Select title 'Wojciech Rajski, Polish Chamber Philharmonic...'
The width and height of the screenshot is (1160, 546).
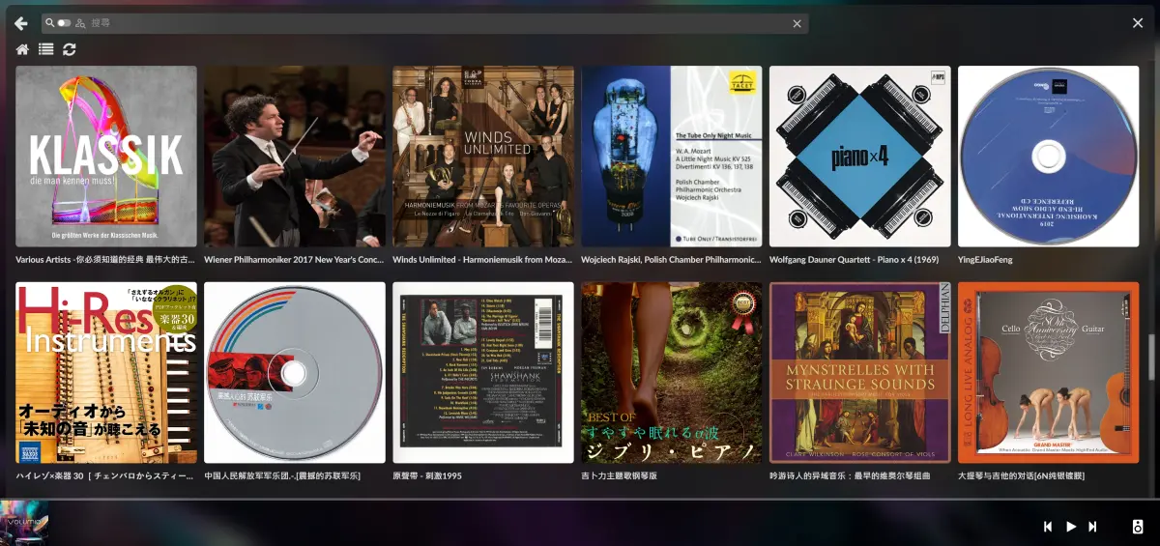pyautogui.click(x=671, y=260)
